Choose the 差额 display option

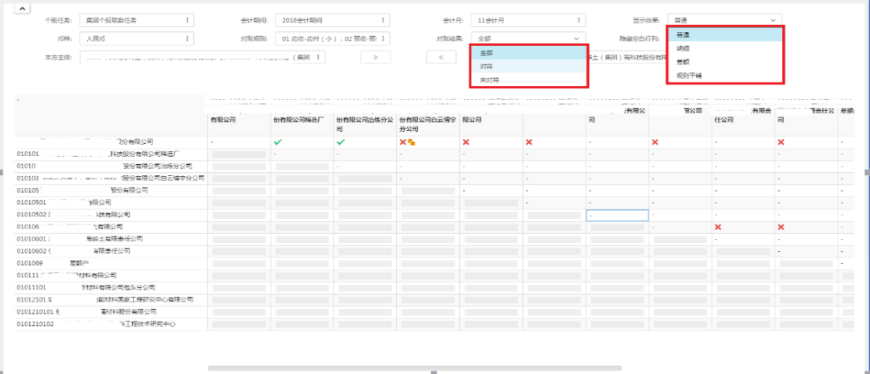[725, 61]
